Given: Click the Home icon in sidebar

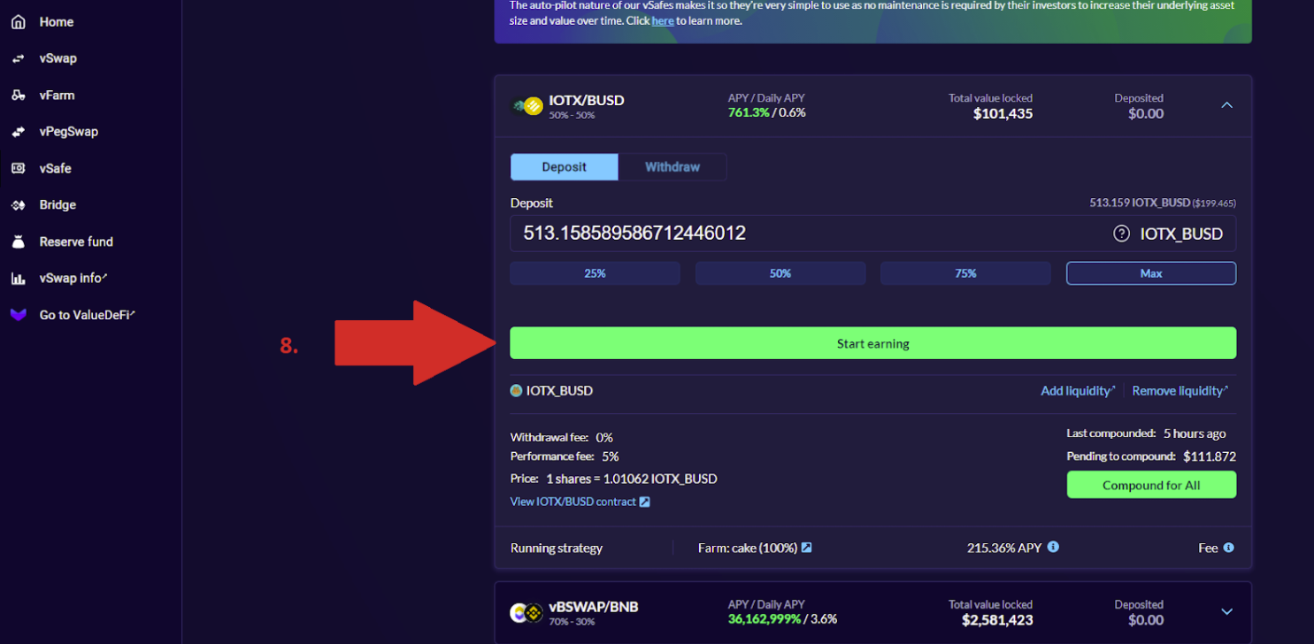Looking at the screenshot, I should (18, 22).
